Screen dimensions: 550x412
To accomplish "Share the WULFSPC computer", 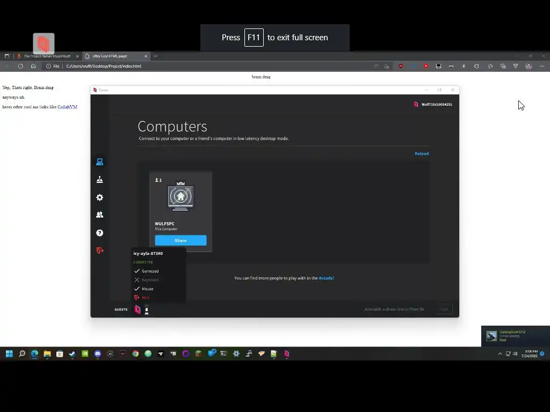I will [180, 240].
